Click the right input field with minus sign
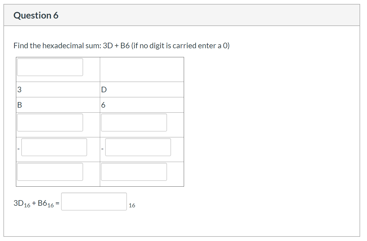The image size is (367, 241). point(138,147)
